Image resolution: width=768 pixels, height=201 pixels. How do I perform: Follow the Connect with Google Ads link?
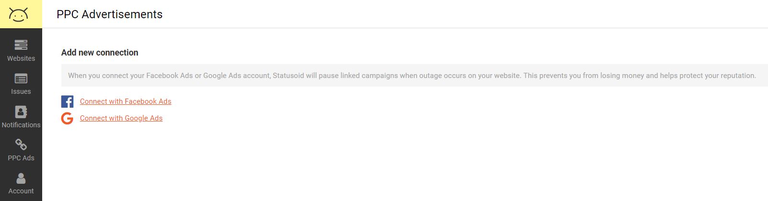(121, 118)
